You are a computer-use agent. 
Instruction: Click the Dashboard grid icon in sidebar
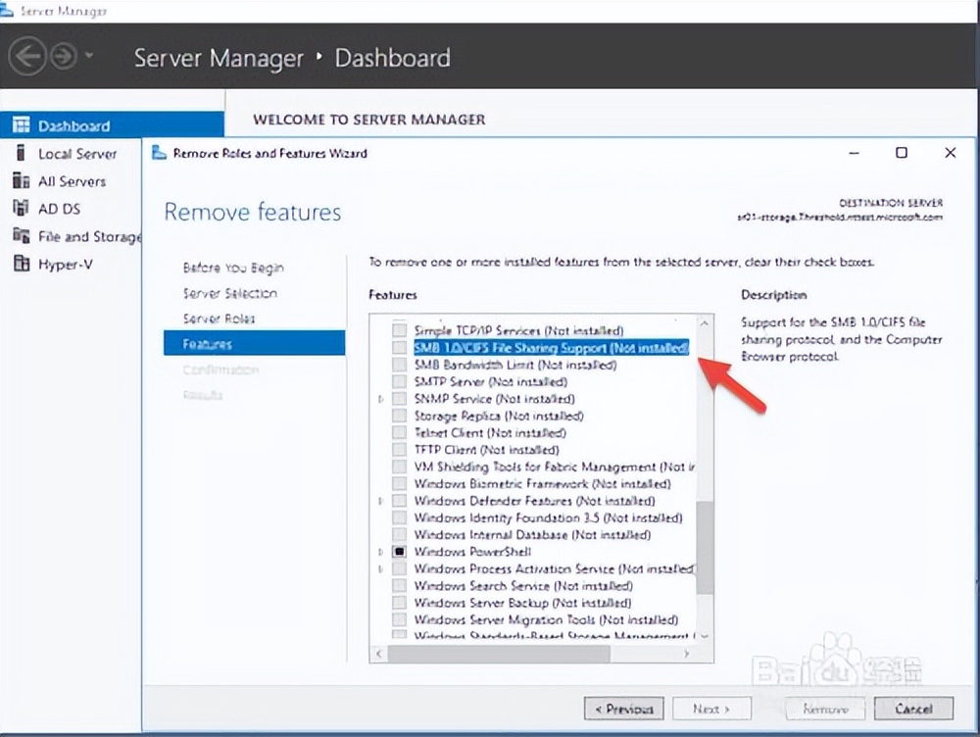(x=22, y=124)
